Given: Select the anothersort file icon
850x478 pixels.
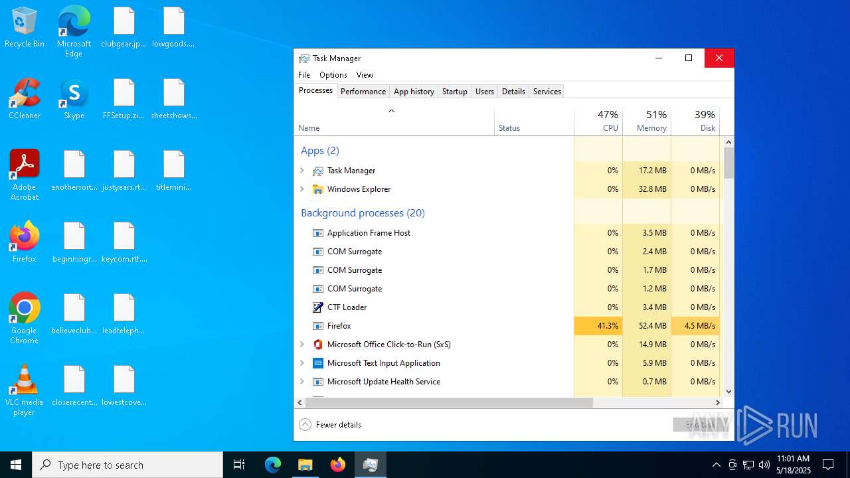Looking at the screenshot, I should click(74, 171).
